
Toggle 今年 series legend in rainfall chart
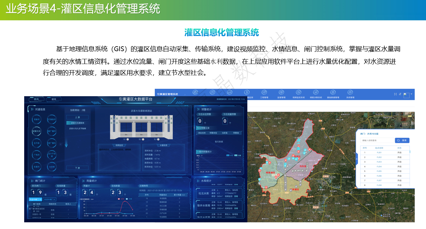[x=129, y=199]
